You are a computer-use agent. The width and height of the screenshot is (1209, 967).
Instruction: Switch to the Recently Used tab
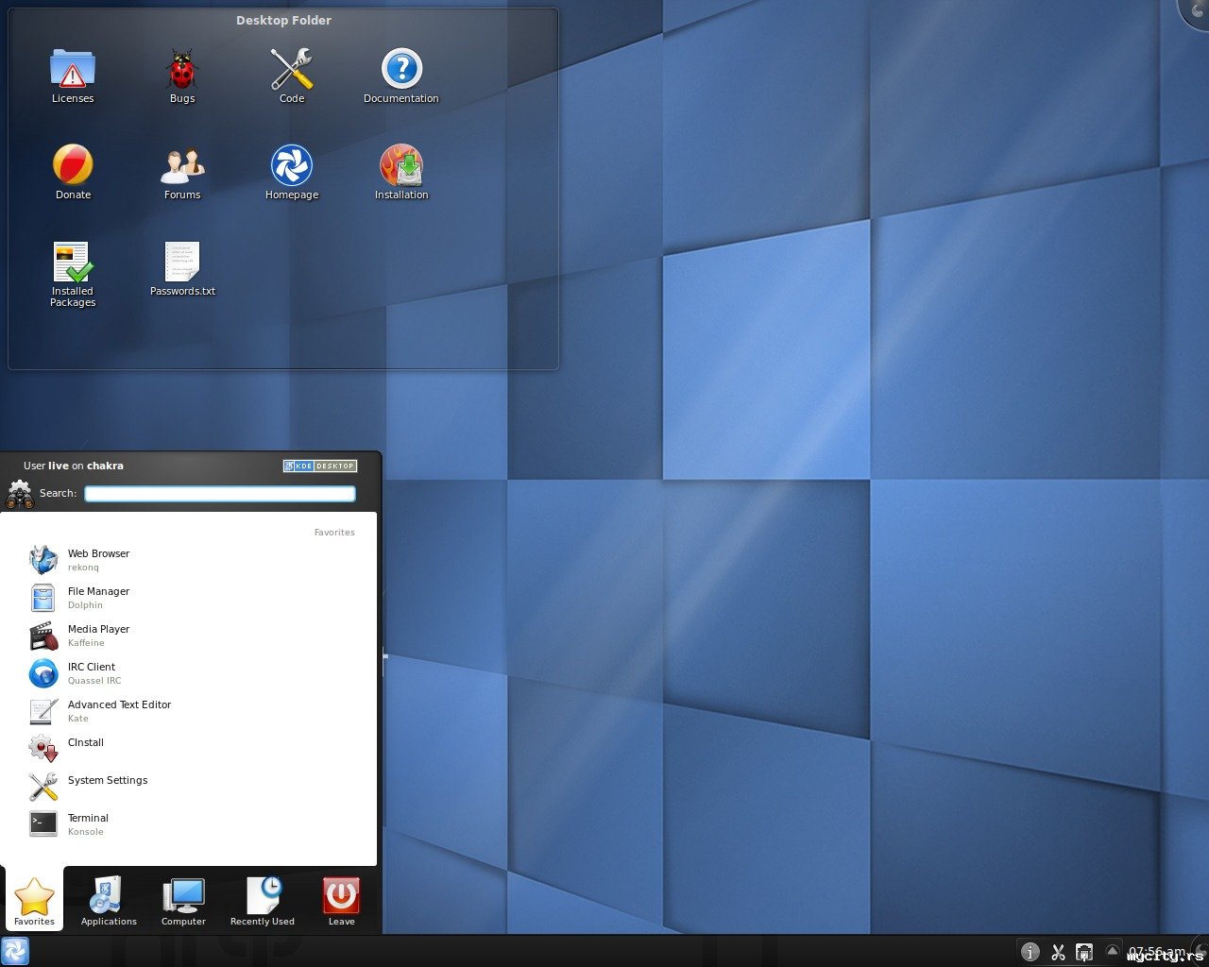[x=263, y=901]
